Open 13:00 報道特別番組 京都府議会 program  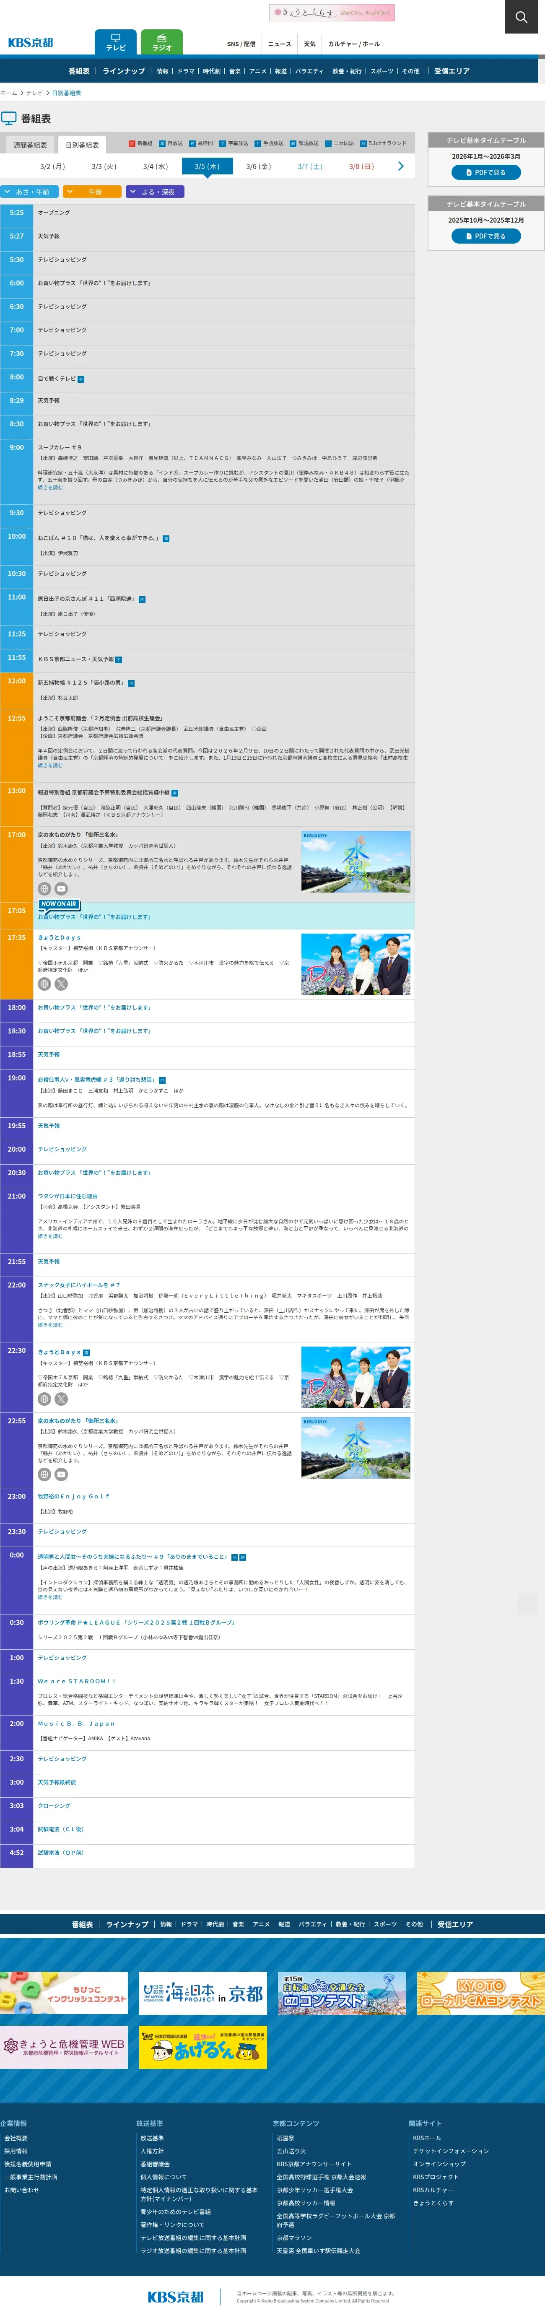click(104, 793)
